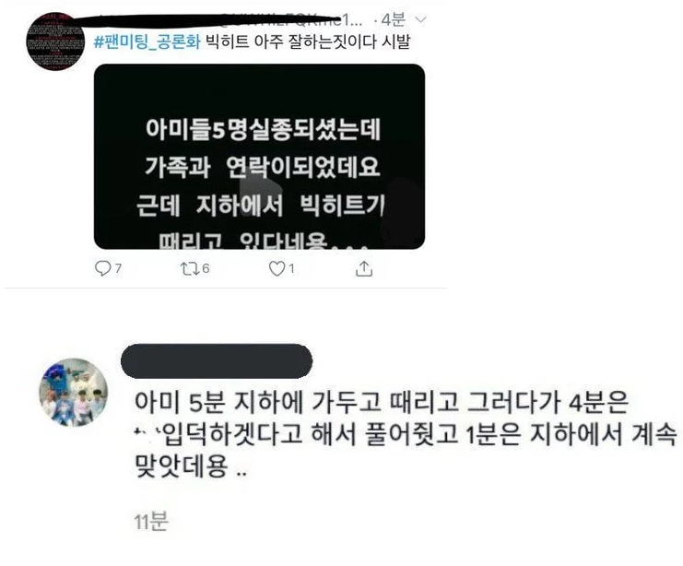
Task: Open replies via the speech bubble icon
Action: coord(102,269)
